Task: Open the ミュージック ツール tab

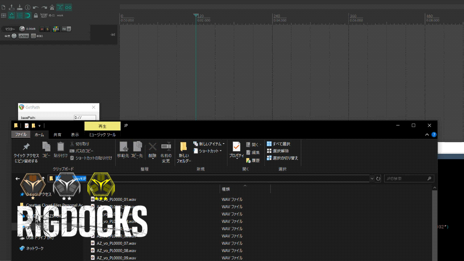Action: pyautogui.click(x=103, y=134)
